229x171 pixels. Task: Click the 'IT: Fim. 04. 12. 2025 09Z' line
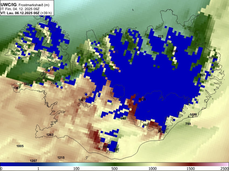coord(20,9)
